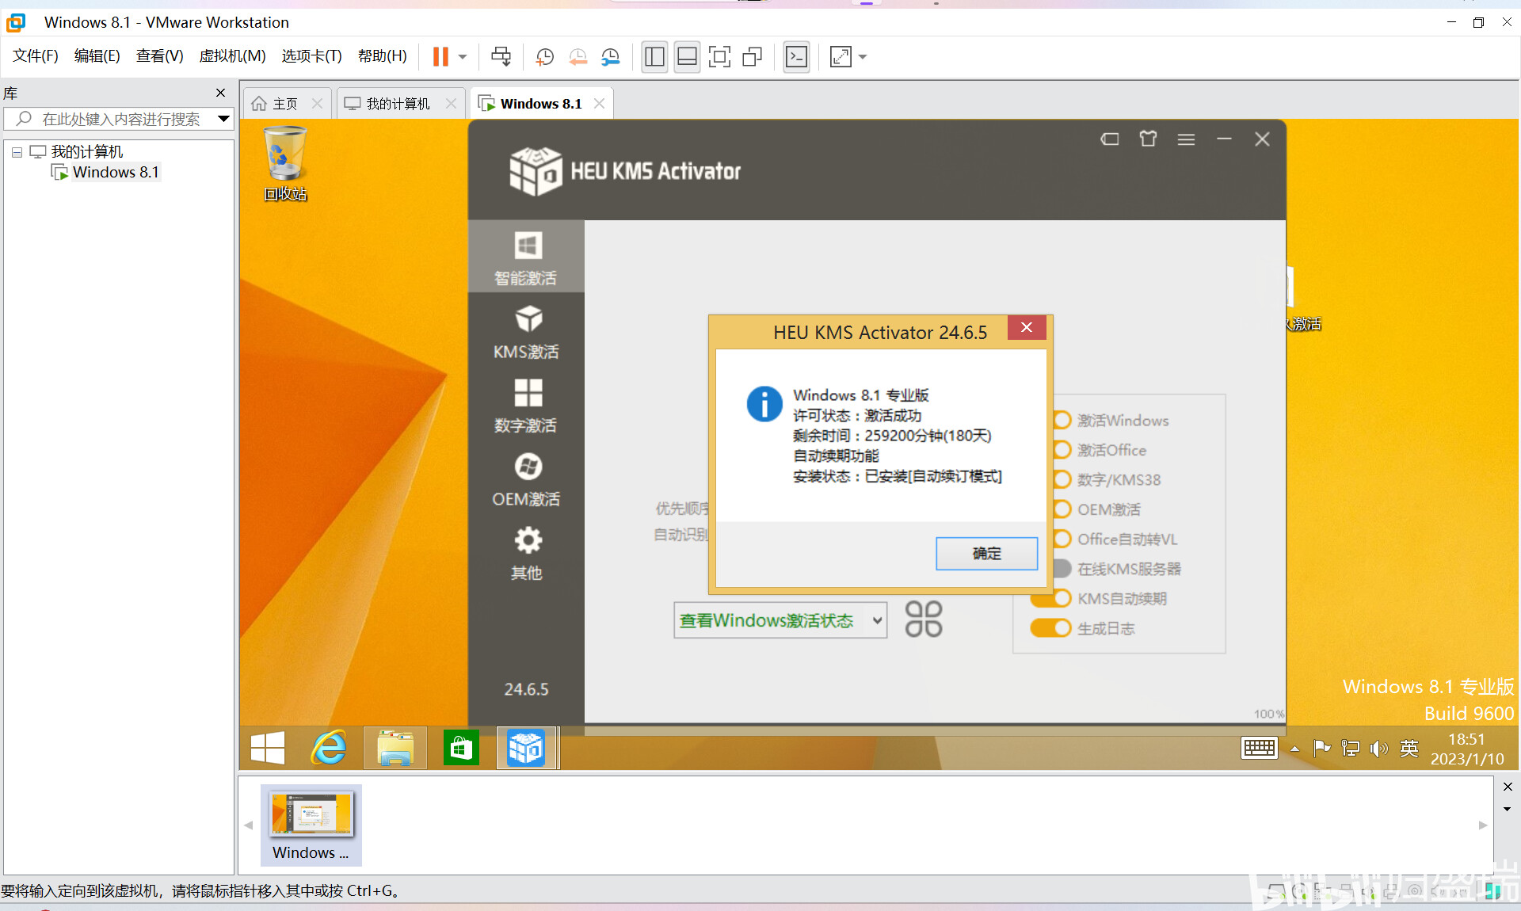This screenshot has width=1521, height=911.
Task: Select the Windows 8.1 VM thumbnail
Action: tap(311, 825)
